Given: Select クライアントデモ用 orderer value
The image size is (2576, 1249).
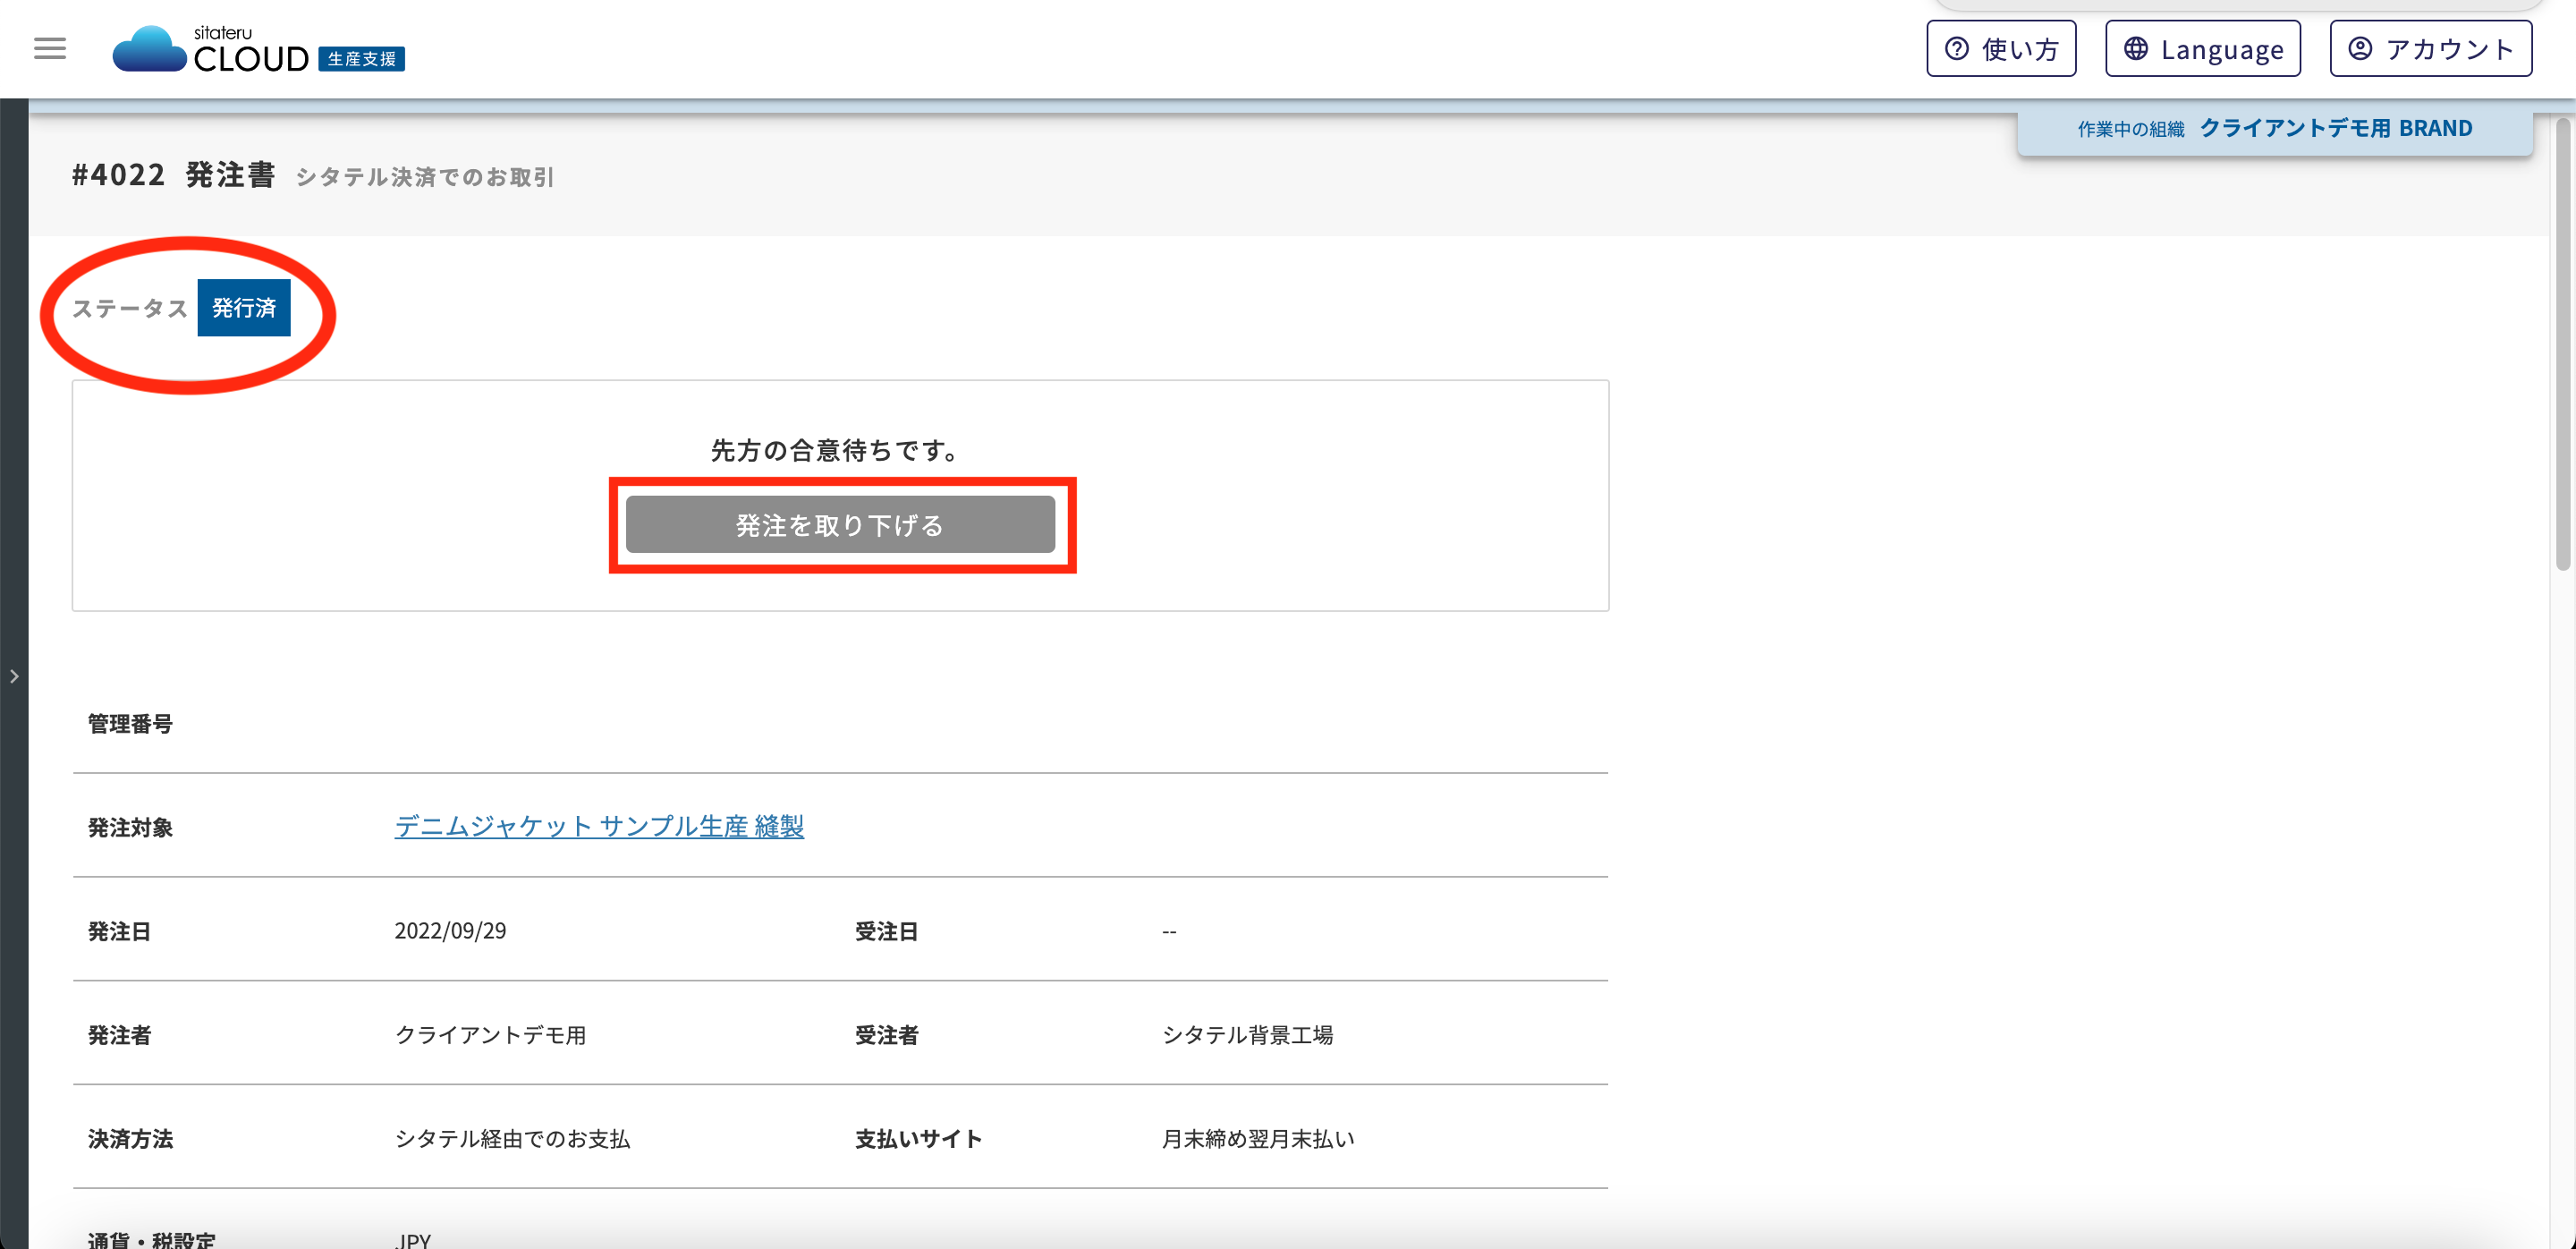Looking at the screenshot, I should click(490, 1035).
